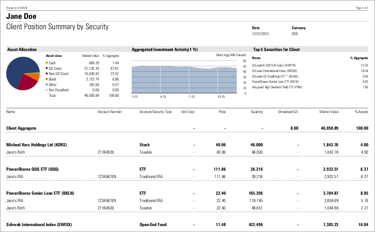This screenshot has height=232, width=375.
Task: Click the asset allocation pie chart
Action: pyautogui.click(x=23, y=74)
